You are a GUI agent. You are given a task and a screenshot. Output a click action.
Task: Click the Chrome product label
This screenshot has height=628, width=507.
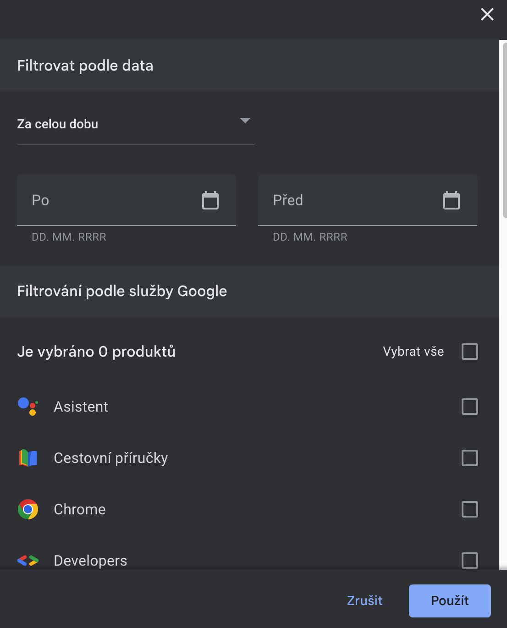click(x=80, y=509)
